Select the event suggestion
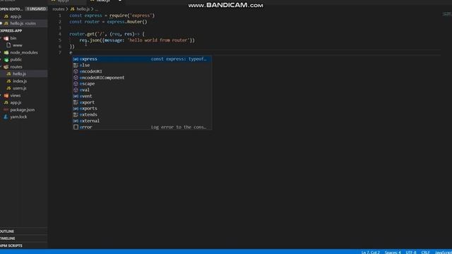The image size is (452, 254). pyautogui.click(x=142, y=96)
